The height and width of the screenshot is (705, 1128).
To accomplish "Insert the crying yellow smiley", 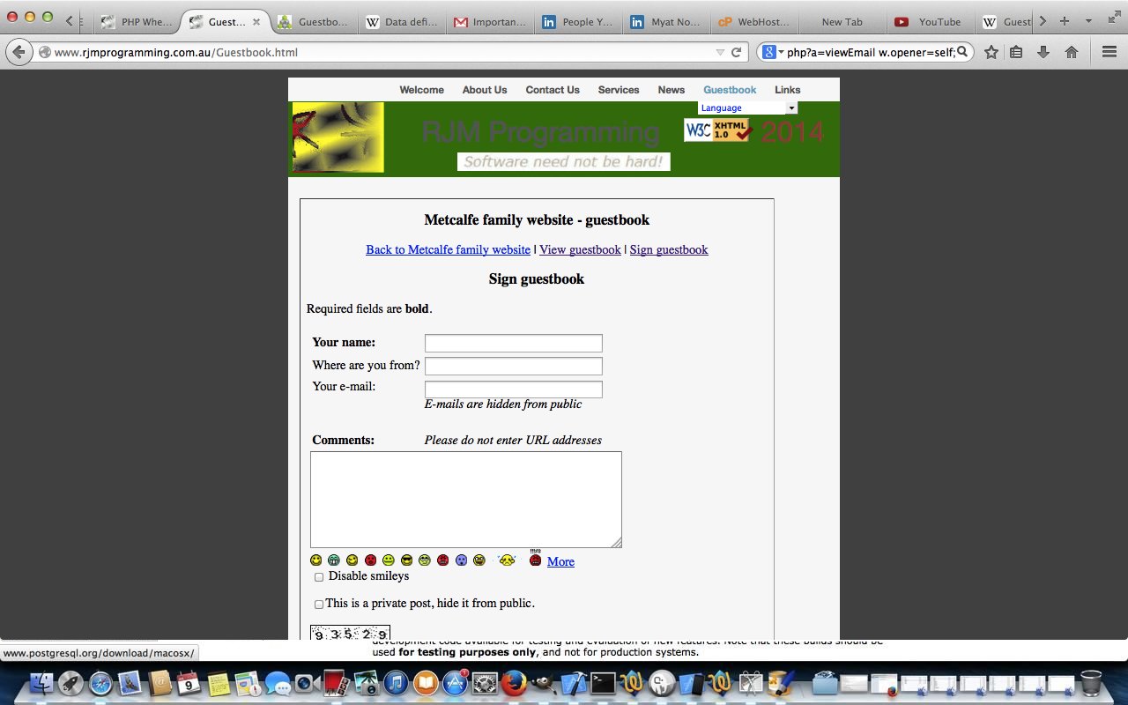I will [x=507, y=560].
